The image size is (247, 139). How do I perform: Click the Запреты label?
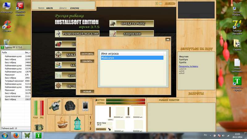[x=196, y=94]
